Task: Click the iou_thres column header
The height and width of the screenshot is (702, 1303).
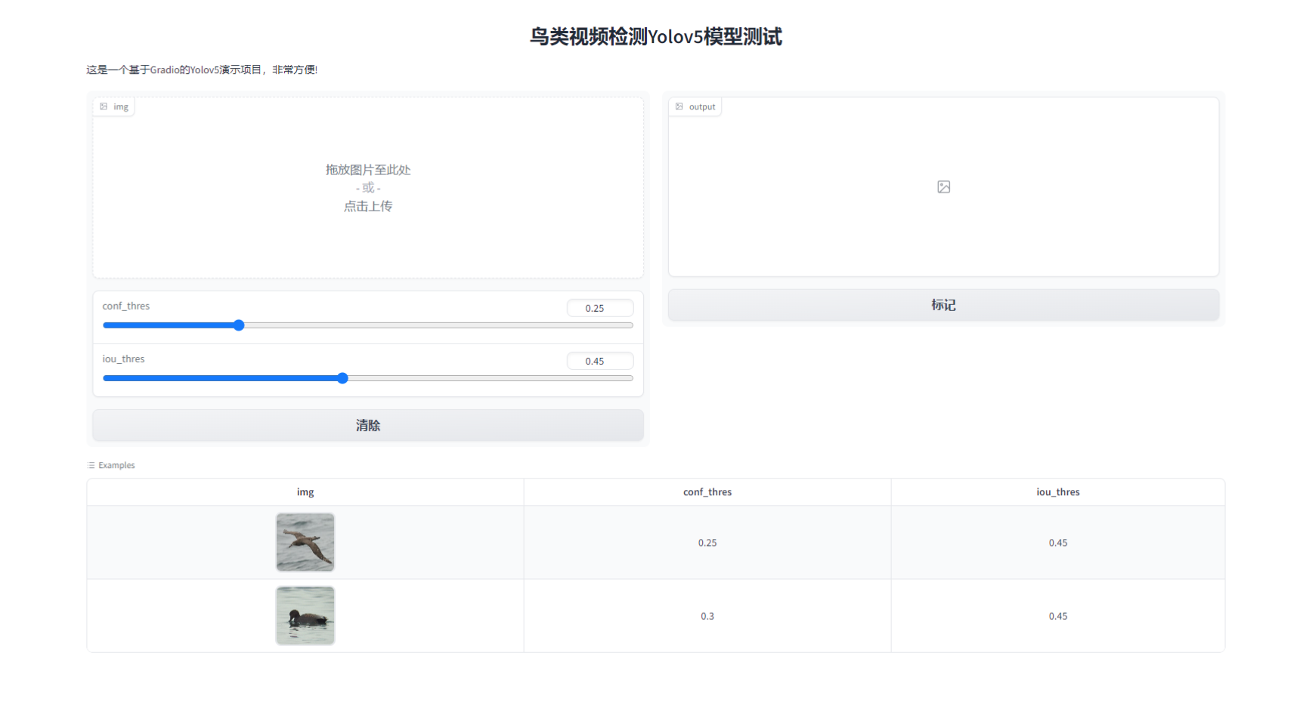Action: (1057, 491)
